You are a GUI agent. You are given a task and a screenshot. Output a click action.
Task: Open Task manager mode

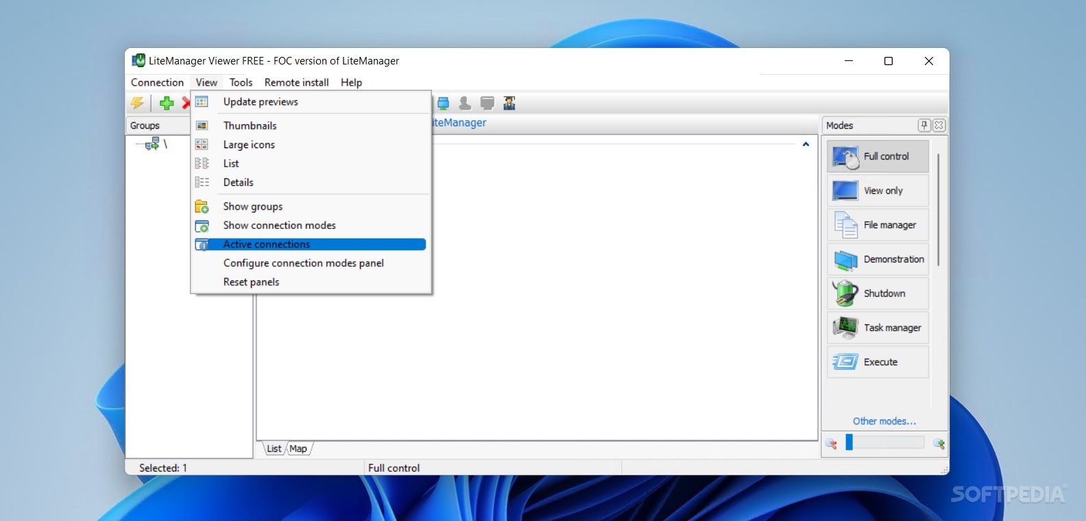click(878, 328)
